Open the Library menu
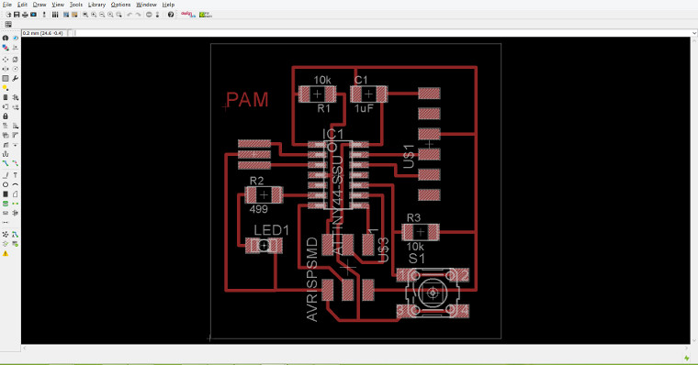 point(96,5)
